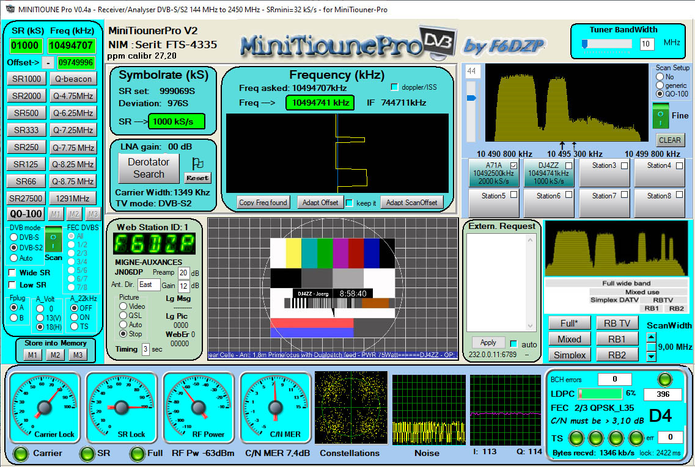Click the Ant. Dir. East field
This screenshot has width=695, height=467.
[x=149, y=284]
